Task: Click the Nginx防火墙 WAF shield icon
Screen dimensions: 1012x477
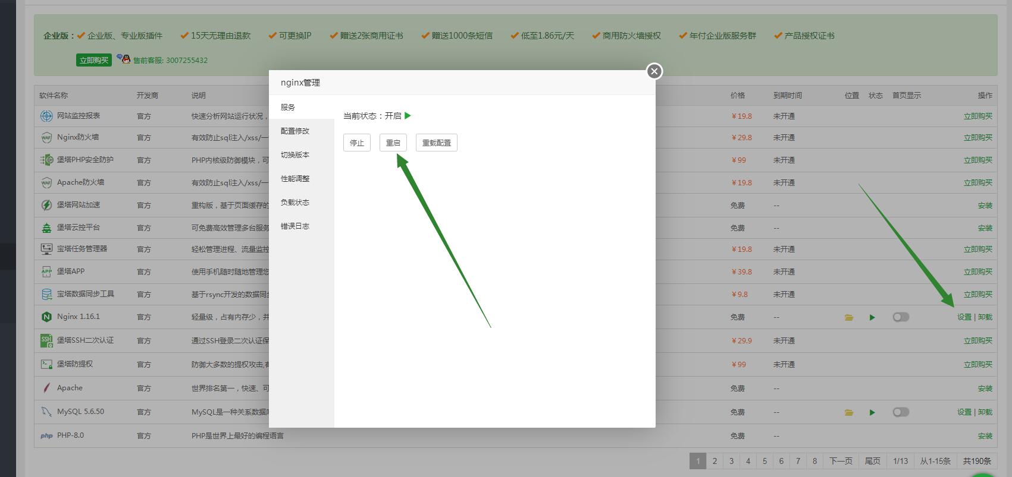Action: (x=46, y=137)
